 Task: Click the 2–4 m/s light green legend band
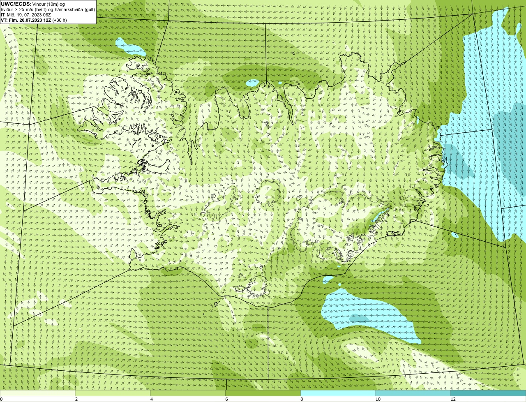pyautogui.click(x=113, y=393)
